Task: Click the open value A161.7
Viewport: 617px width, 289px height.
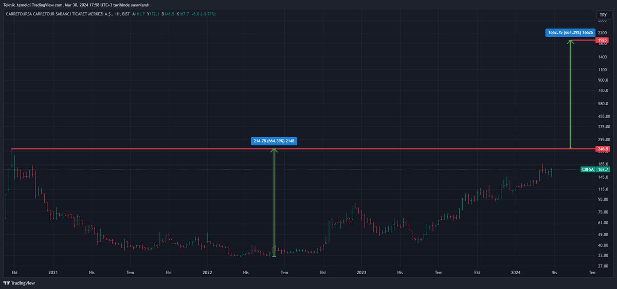Action: (x=139, y=14)
